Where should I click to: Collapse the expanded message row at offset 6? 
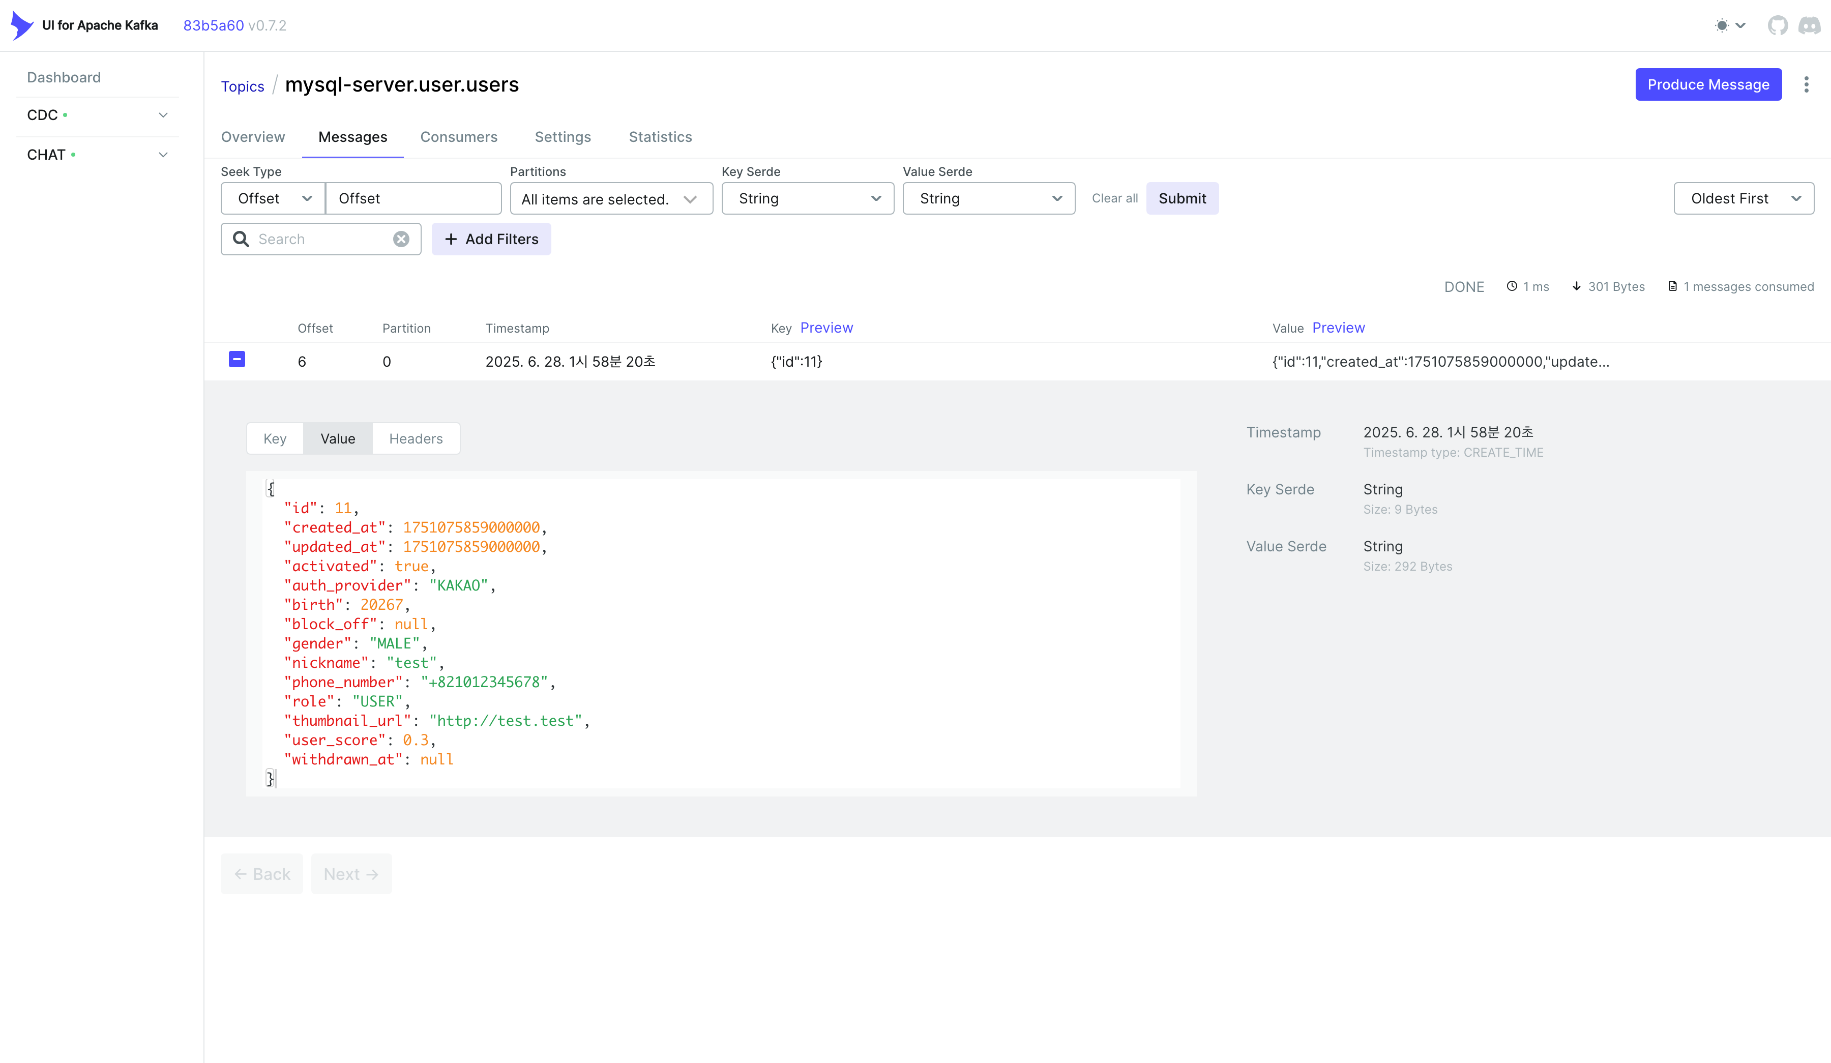[x=237, y=360]
